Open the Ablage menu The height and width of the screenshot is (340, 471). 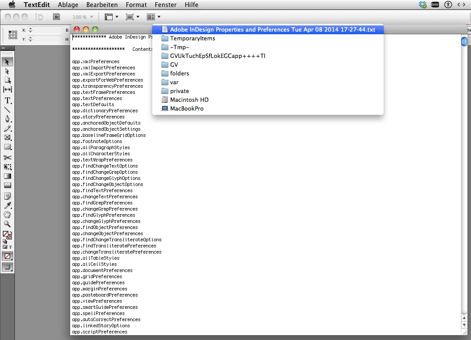click(68, 5)
